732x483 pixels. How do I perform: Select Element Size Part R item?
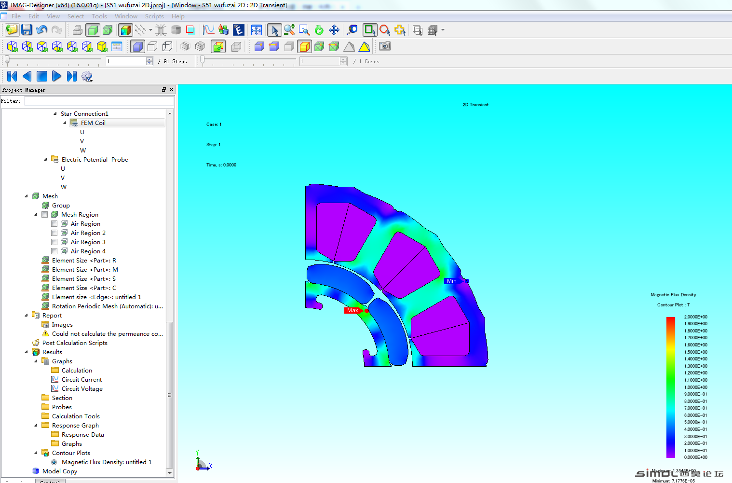point(84,261)
